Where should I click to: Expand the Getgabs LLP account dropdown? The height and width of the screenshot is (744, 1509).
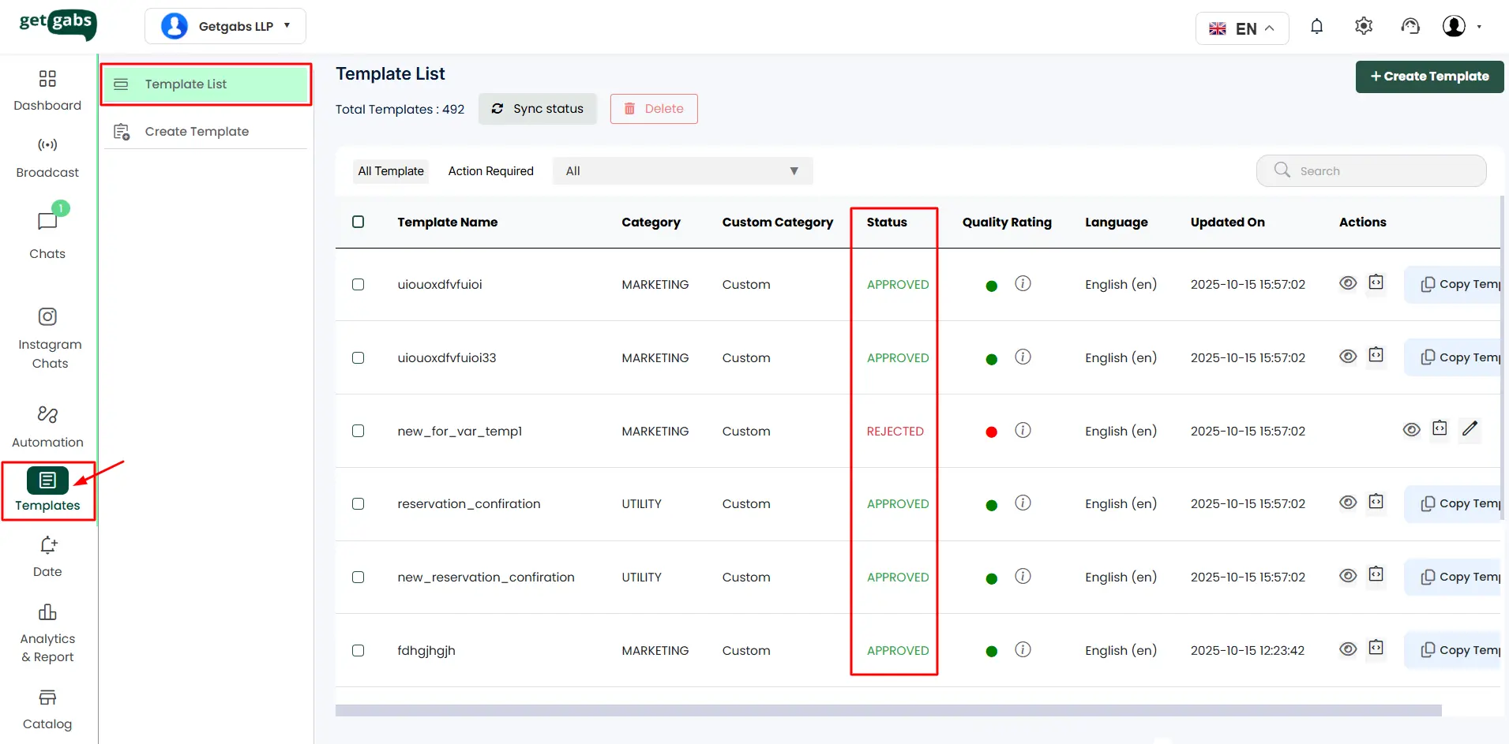click(x=225, y=26)
